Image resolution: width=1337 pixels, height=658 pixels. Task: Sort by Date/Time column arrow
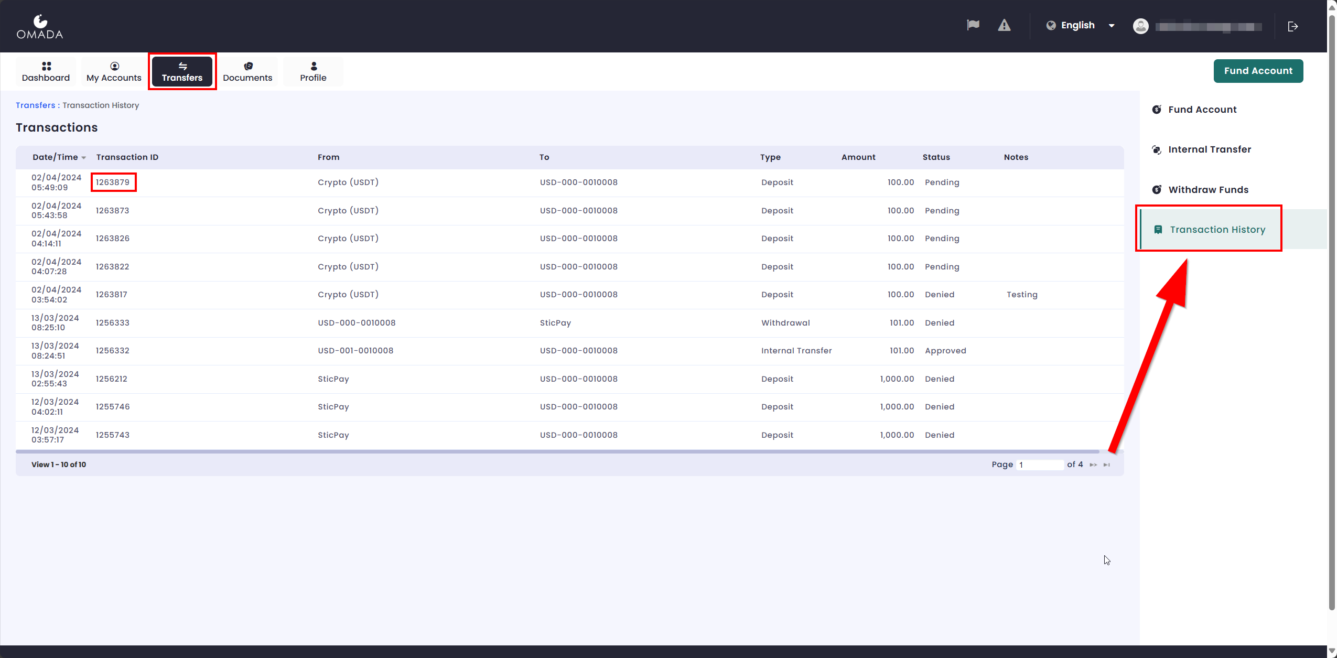click(84, 158)
